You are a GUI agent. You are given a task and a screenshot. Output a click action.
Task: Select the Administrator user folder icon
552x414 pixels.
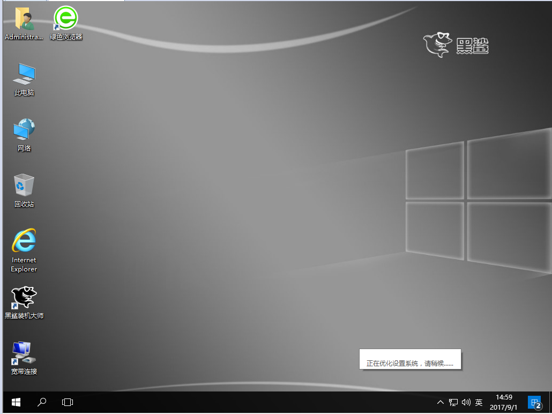pos(24,19)
